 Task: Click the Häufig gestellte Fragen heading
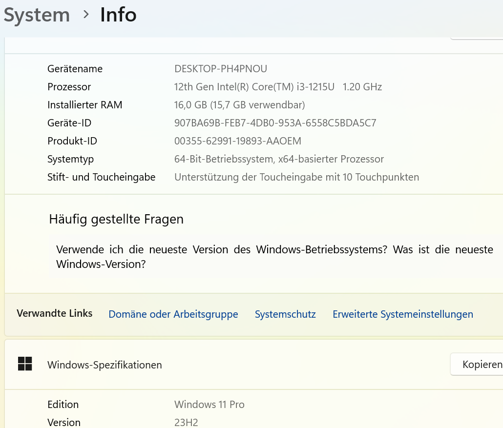[x=116, y=219]
